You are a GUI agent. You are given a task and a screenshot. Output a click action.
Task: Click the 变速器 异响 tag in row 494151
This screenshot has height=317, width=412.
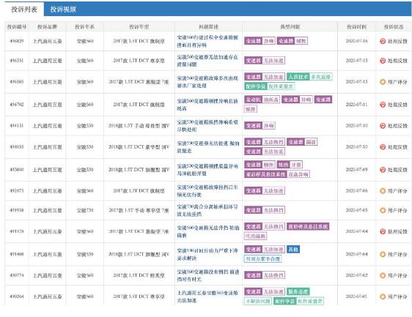260,126
